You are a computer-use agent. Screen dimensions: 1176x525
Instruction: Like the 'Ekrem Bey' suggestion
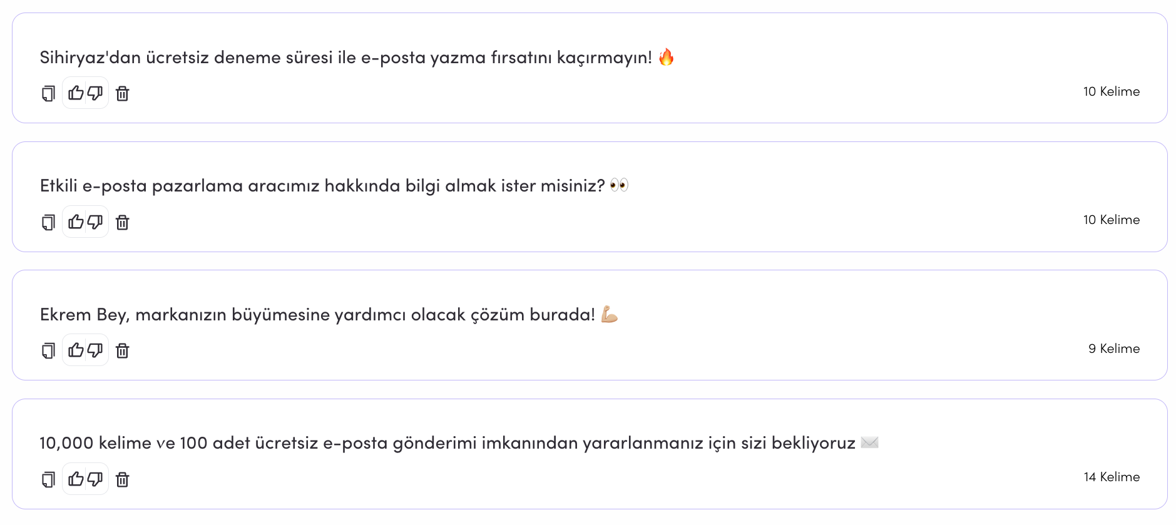[x=76, y=350]
